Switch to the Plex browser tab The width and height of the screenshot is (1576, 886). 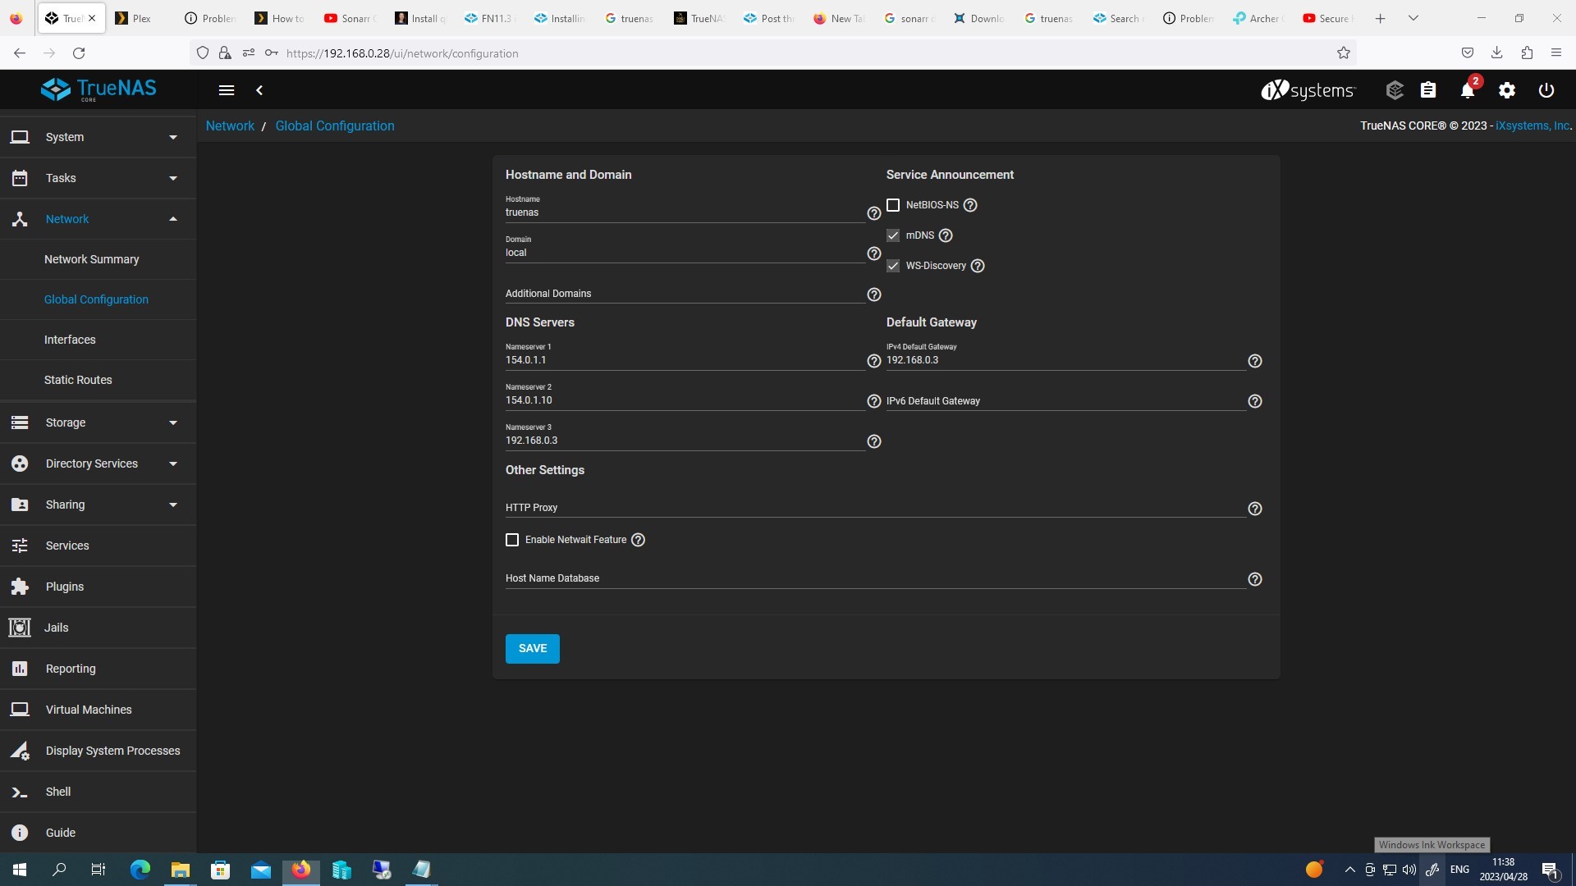141,18
